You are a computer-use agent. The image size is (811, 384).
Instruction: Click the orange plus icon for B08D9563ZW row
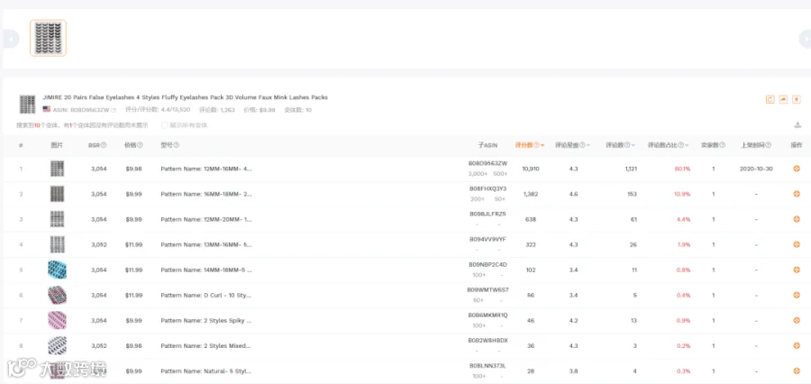[x=797, y=169]
